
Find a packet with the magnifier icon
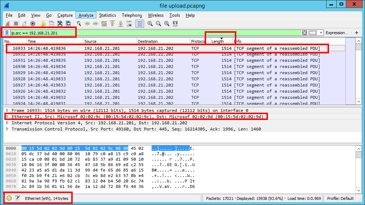pos(79,24)
